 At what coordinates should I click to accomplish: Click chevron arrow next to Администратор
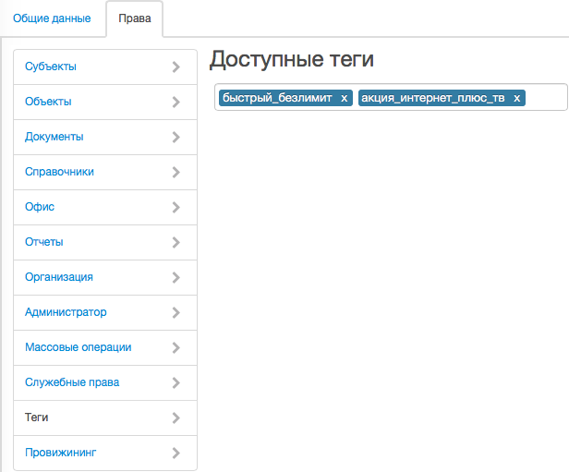tap(176, 312)
